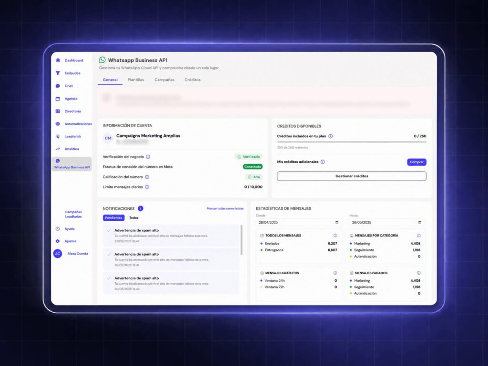Click the Automatizaciones sidebar icon
Screen dimensions: 488x366
(58, 124)
